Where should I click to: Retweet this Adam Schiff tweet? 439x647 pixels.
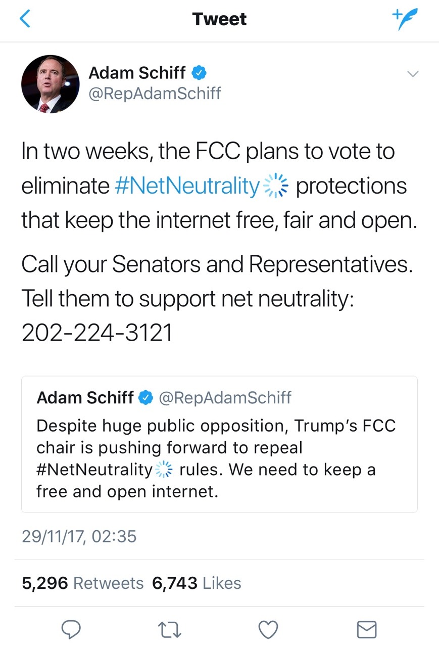click(x=169, y=629)
